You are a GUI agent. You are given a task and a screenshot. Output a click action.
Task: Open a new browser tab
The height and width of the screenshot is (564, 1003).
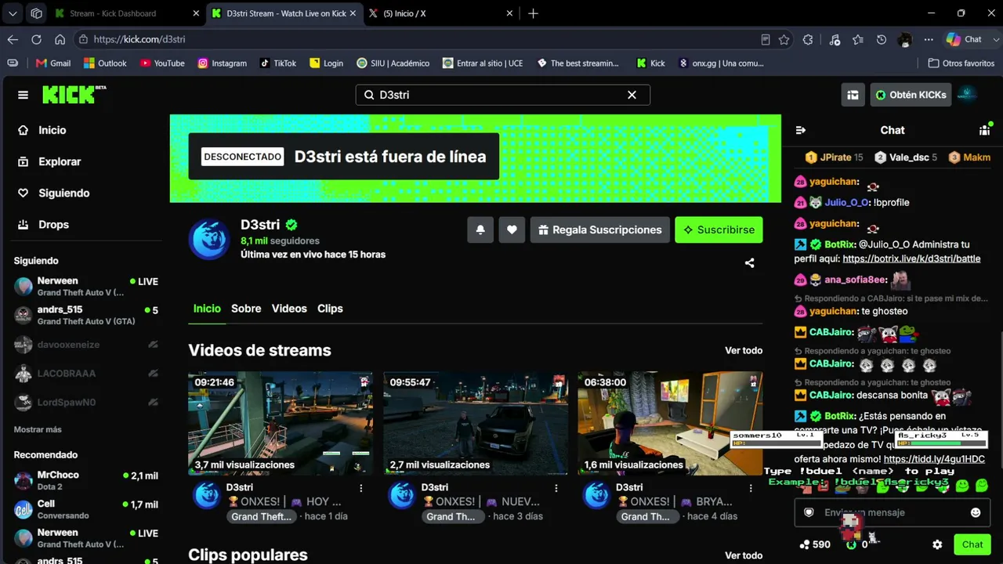tap(533, 13)
